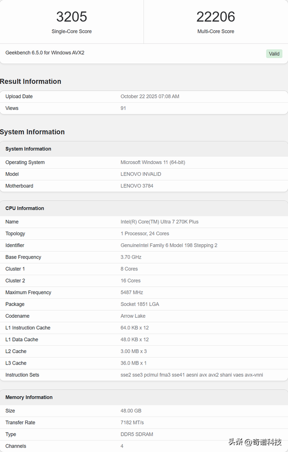288x452 pixels.
Task: Select the 16 Cores value of Cluster 2
Action: [130, 281]
